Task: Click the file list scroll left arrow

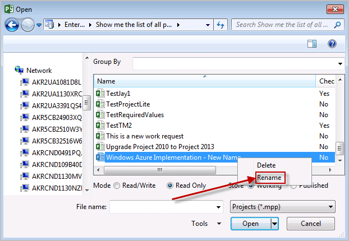Action: (x=98, y=170)
